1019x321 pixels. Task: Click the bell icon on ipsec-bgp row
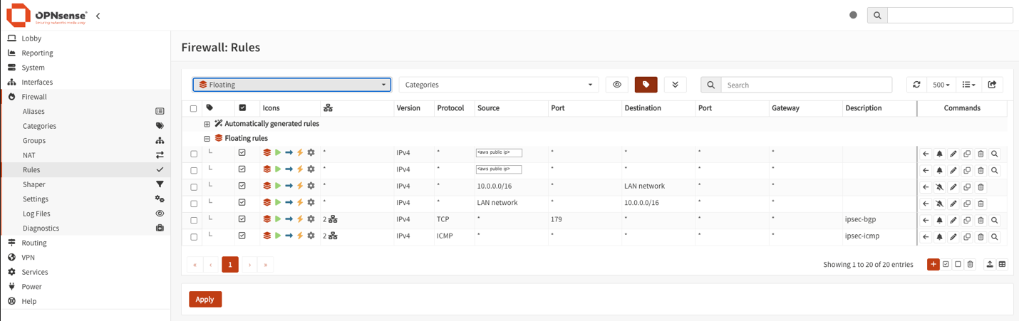click(939, 221)
